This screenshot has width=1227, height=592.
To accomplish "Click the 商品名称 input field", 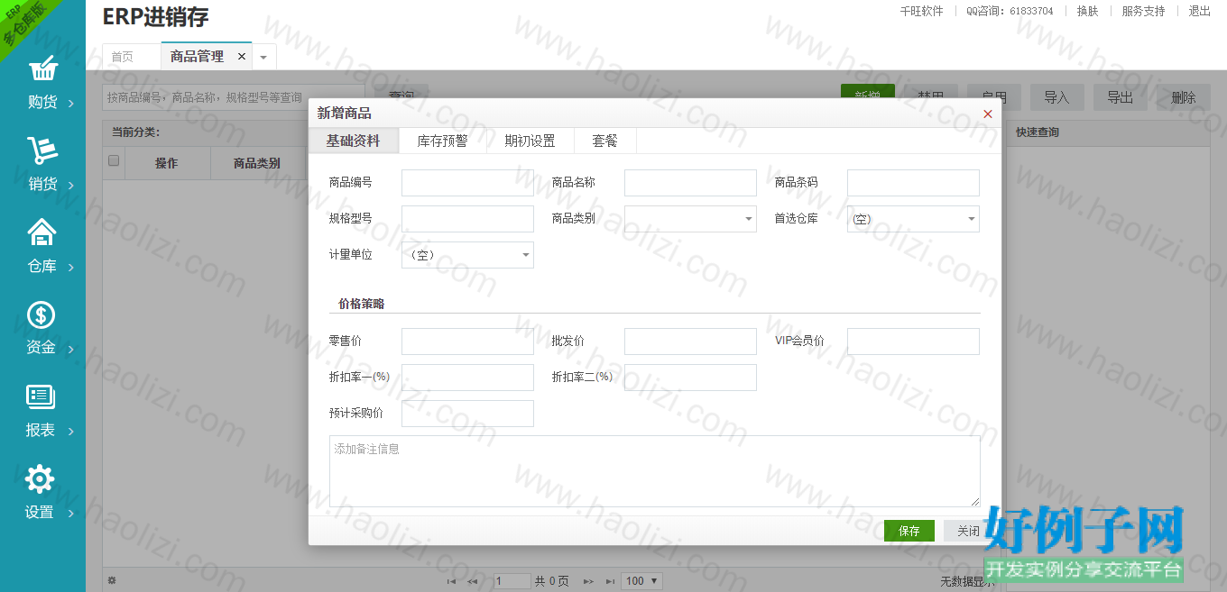I will click(x=690, y=183).
